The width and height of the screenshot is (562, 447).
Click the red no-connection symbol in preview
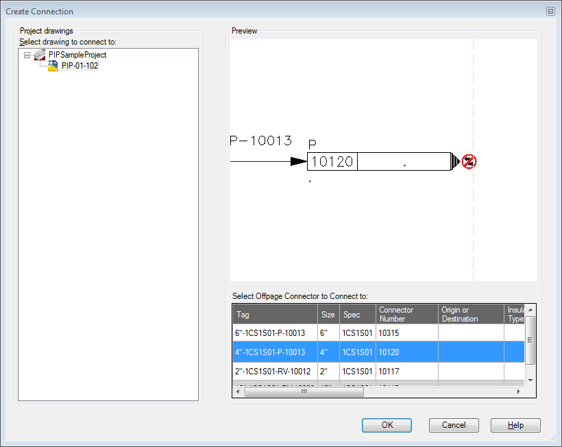[x=469, y=162]
